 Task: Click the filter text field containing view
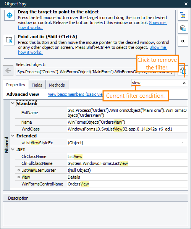pyautogui.click(x=156, y=83)
